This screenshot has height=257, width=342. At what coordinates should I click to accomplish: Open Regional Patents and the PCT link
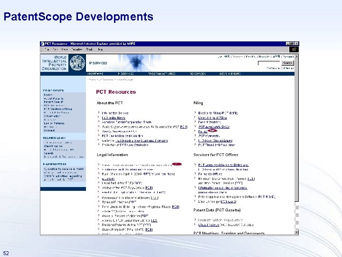[x=126, y=225]
